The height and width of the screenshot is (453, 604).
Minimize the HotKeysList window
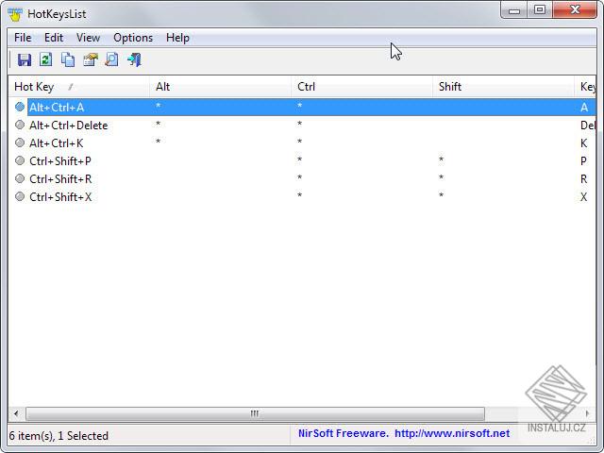[x=514, y=10]
